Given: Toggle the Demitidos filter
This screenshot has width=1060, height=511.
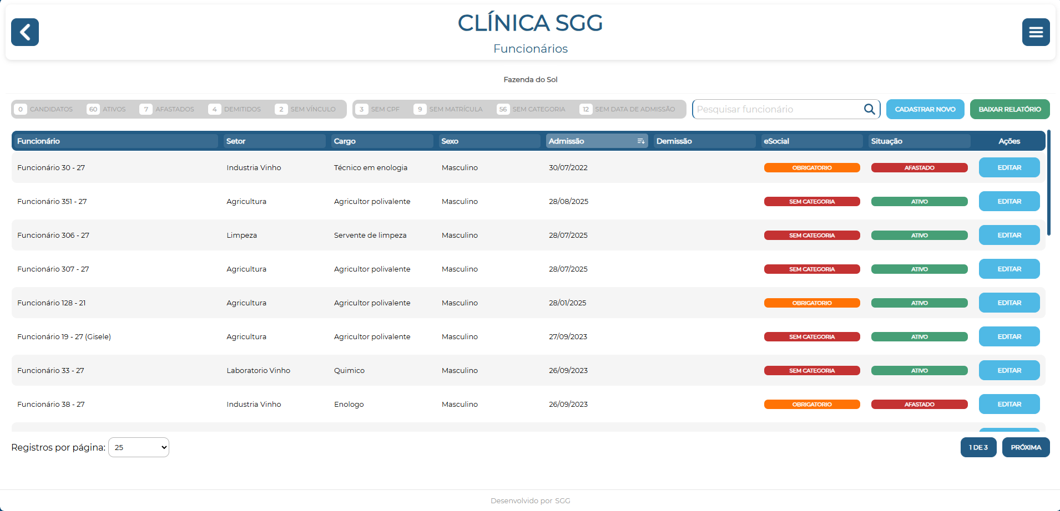Looking at the screenshot, I should click(235, 109).
